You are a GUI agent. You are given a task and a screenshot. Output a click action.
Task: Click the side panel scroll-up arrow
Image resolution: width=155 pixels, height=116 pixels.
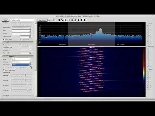36,23
